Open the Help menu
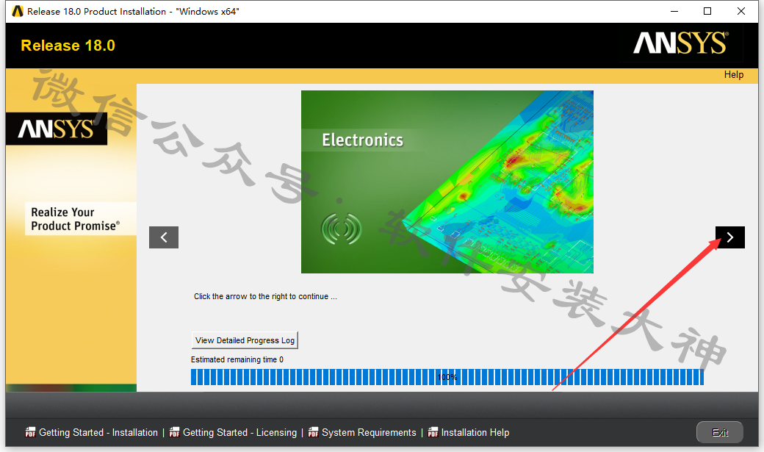Viewport: 764px width, 452px height. tap(733, 75)
